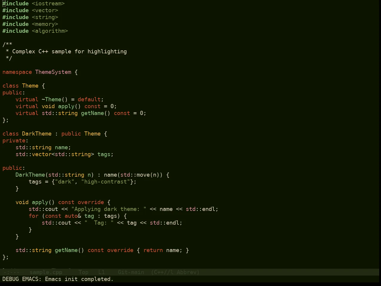This screenshot has height=286, width=381.
Task: Click 'std::move(n)' in constructor initializer
Action: point(140,175)
